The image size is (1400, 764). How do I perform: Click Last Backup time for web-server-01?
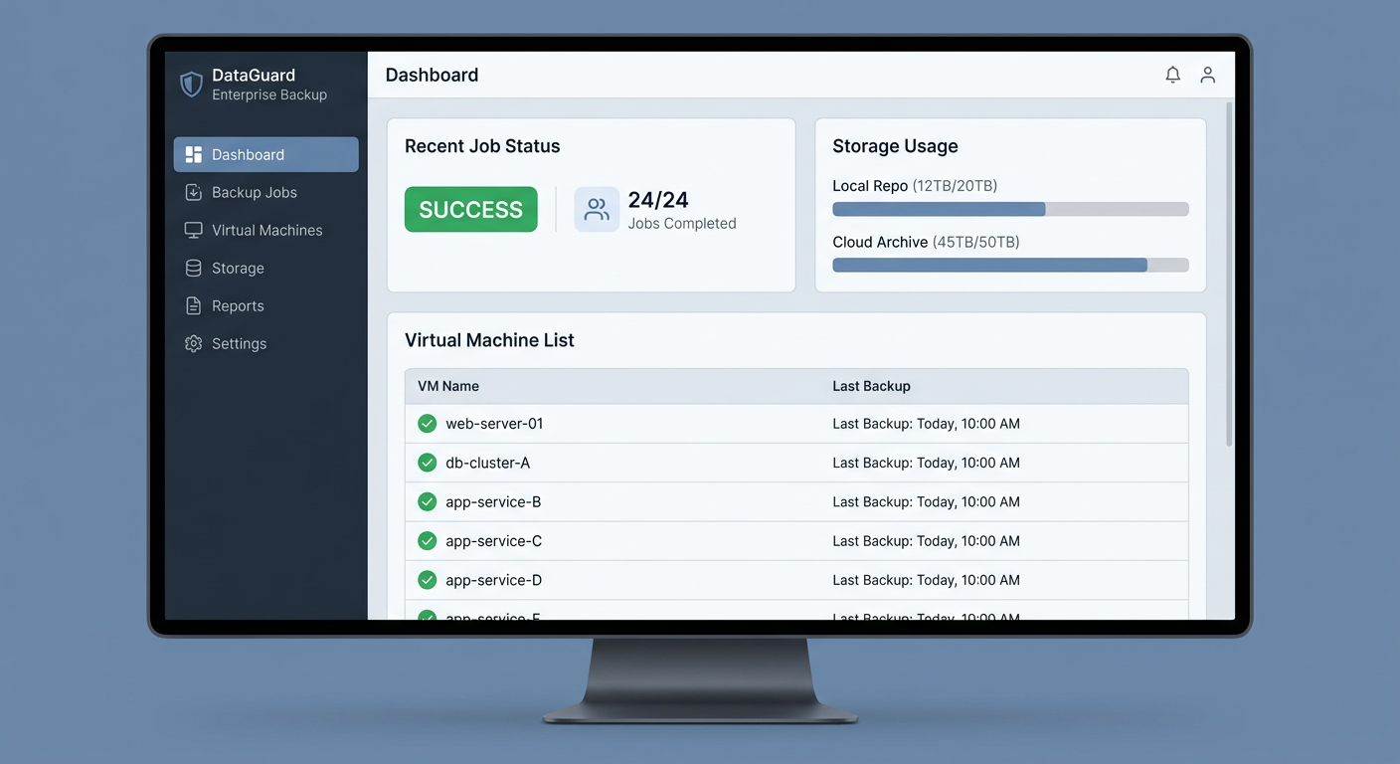coord(926,424)
